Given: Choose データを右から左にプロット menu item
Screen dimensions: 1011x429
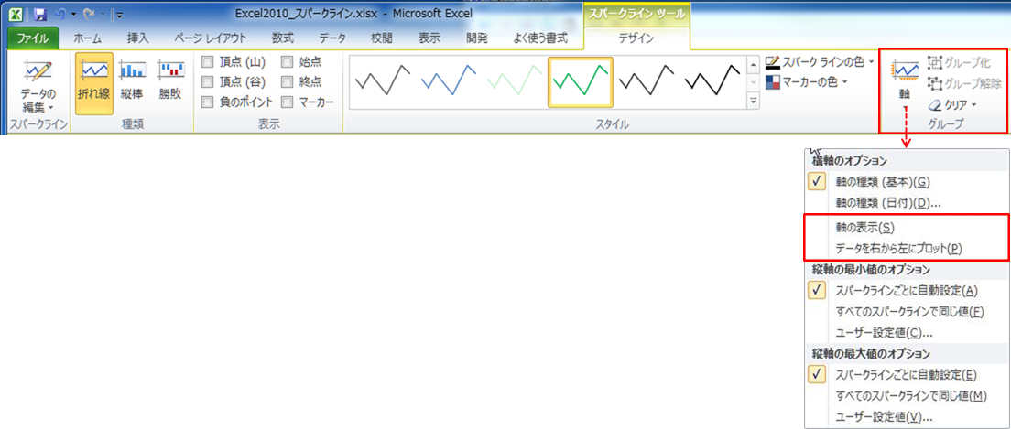Looking at the screenshot, I should click(906, 249).
